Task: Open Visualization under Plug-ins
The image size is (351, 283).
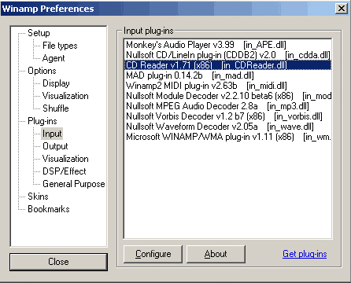Action: click(65, 159)
